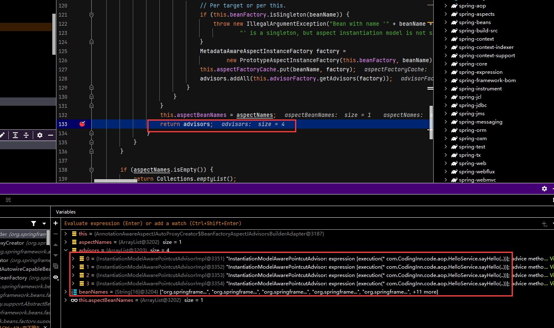Click the '+11 more' text in beanNames
Image resolution: width=554 pixels, height=328 pixels.
[x=425, y=292]
